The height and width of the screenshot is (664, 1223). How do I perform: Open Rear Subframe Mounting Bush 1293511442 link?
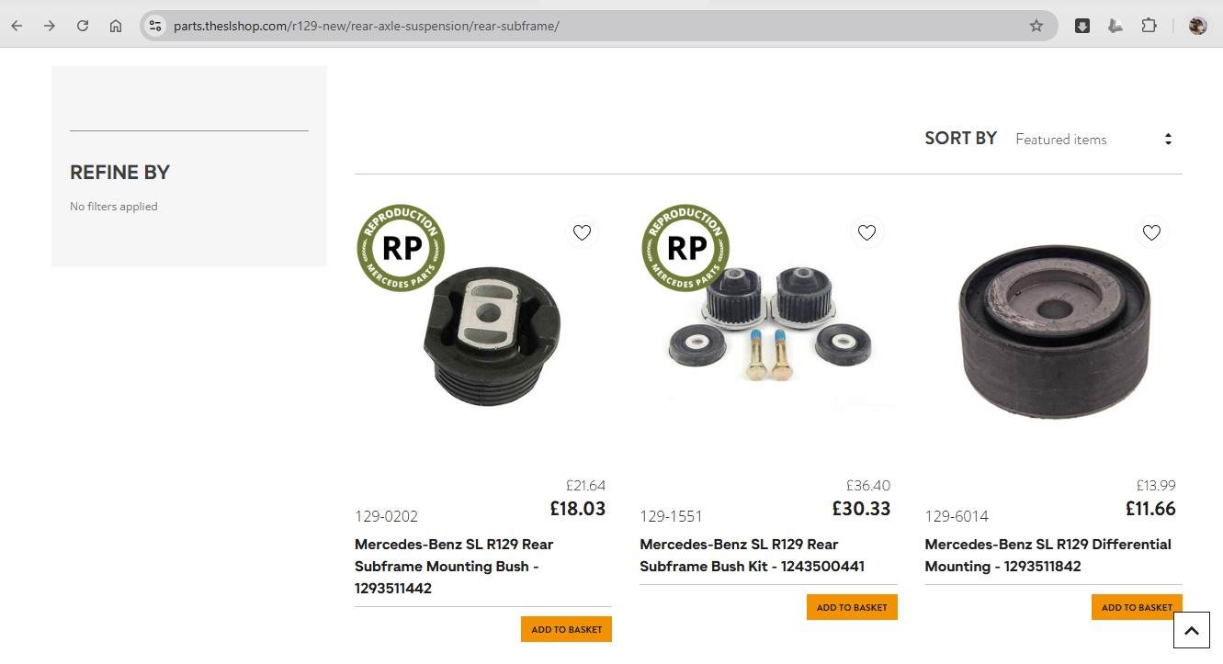454,566
